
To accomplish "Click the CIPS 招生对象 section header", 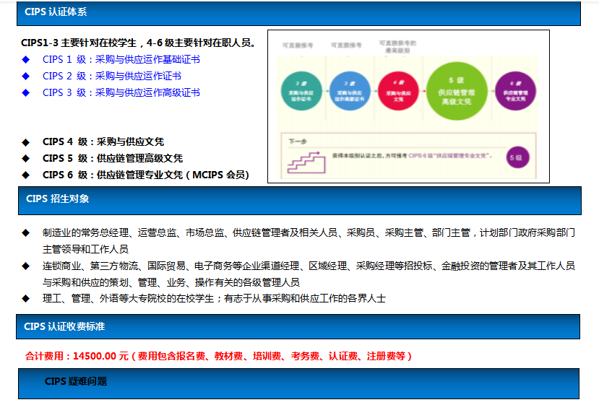I will click(299, 201).
